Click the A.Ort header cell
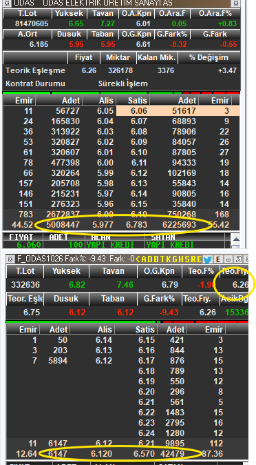The width and height of the screenshot is (256, 465). (28, 34)
